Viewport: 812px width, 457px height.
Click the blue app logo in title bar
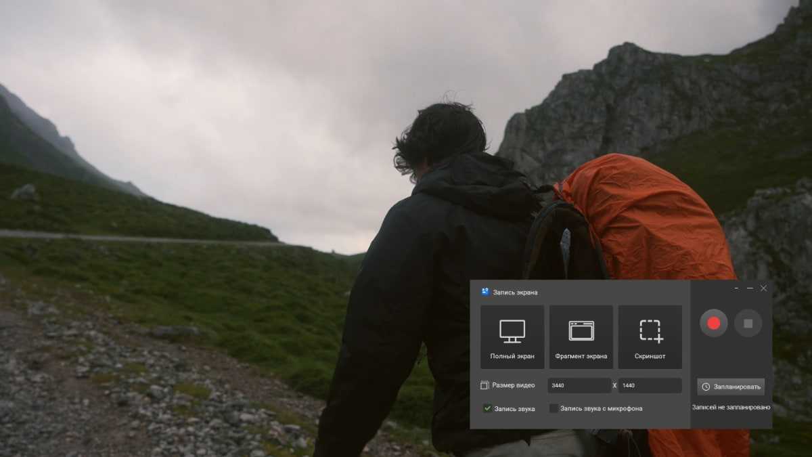point(485,292)
